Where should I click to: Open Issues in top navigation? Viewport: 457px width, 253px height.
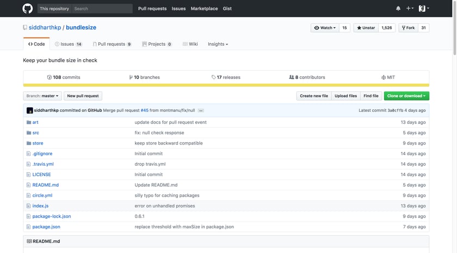178,9
